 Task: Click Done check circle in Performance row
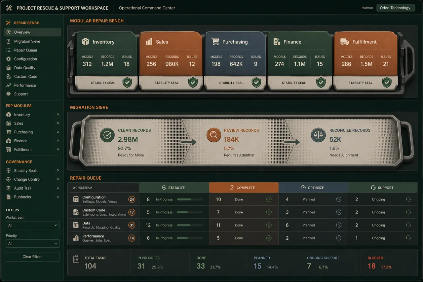tap(269, 238)
